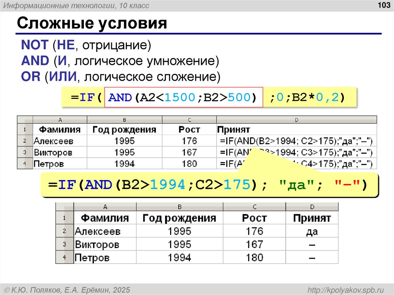Screen dimensions: 394x295
Task: Click 'Викторов' cell in upper table
Action: [60, 152]
